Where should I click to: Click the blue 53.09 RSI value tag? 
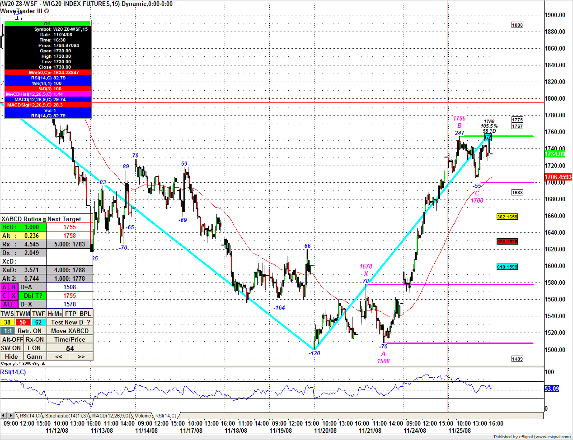(x=552, y=389)
